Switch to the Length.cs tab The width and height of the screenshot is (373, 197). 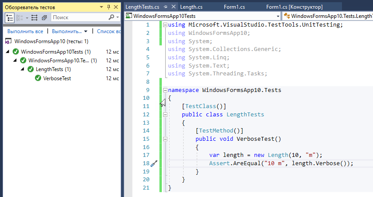pyautogui.click(x=191, y=7)
